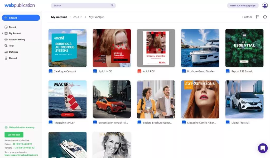Viewport: 270px width, 158px height.
Task: Click the My Account folder icon
Action: click(6, 33)
